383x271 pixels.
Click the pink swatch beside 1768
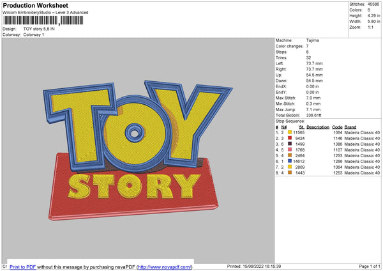[290, 150]
